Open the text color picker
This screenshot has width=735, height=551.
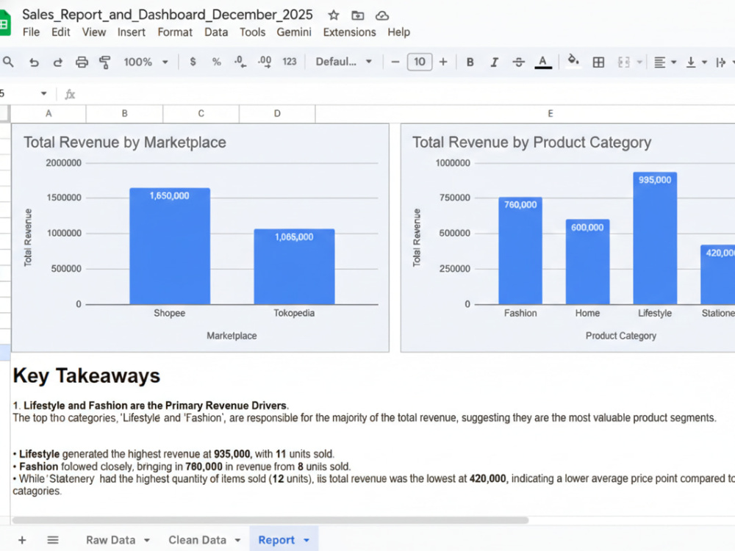[543, 62]
